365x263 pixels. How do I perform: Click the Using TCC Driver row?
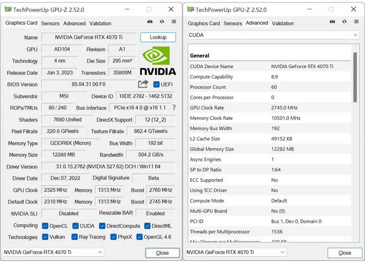[270, 190]
